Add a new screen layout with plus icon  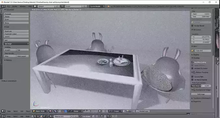(x=56, y=6)
